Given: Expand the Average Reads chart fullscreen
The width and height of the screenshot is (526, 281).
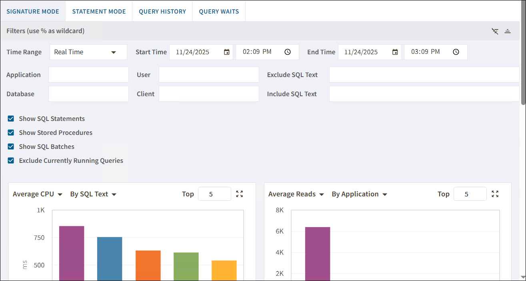Looking at the screenshot, I should tap(495, 194).
